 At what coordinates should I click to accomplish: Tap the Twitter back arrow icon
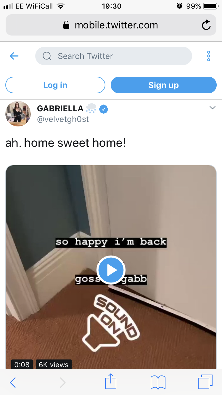(x=14, y=56)
